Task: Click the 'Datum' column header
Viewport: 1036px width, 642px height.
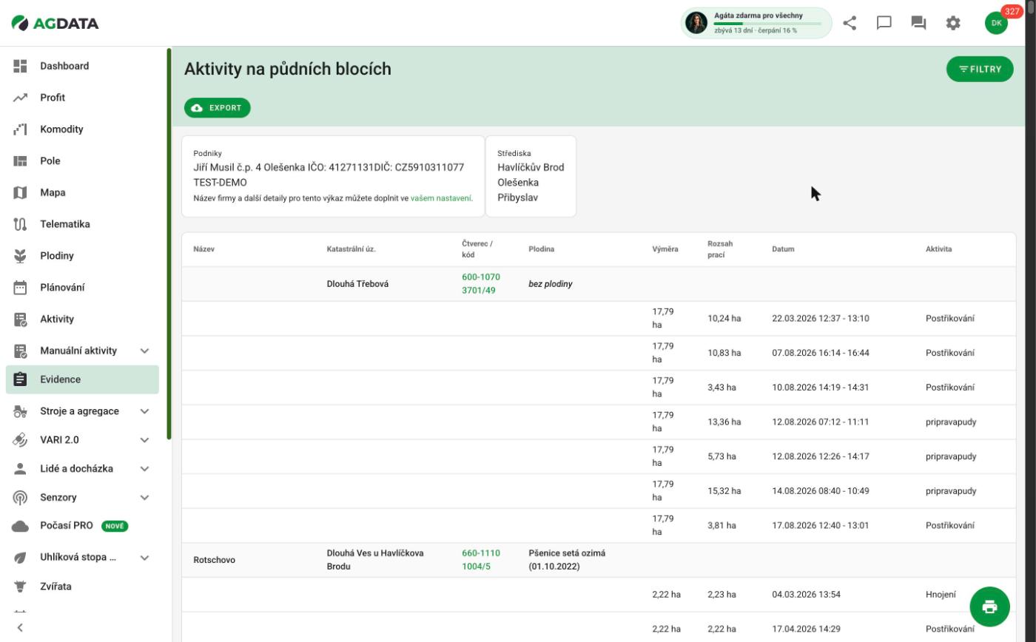Action: [x=783, y=249]
